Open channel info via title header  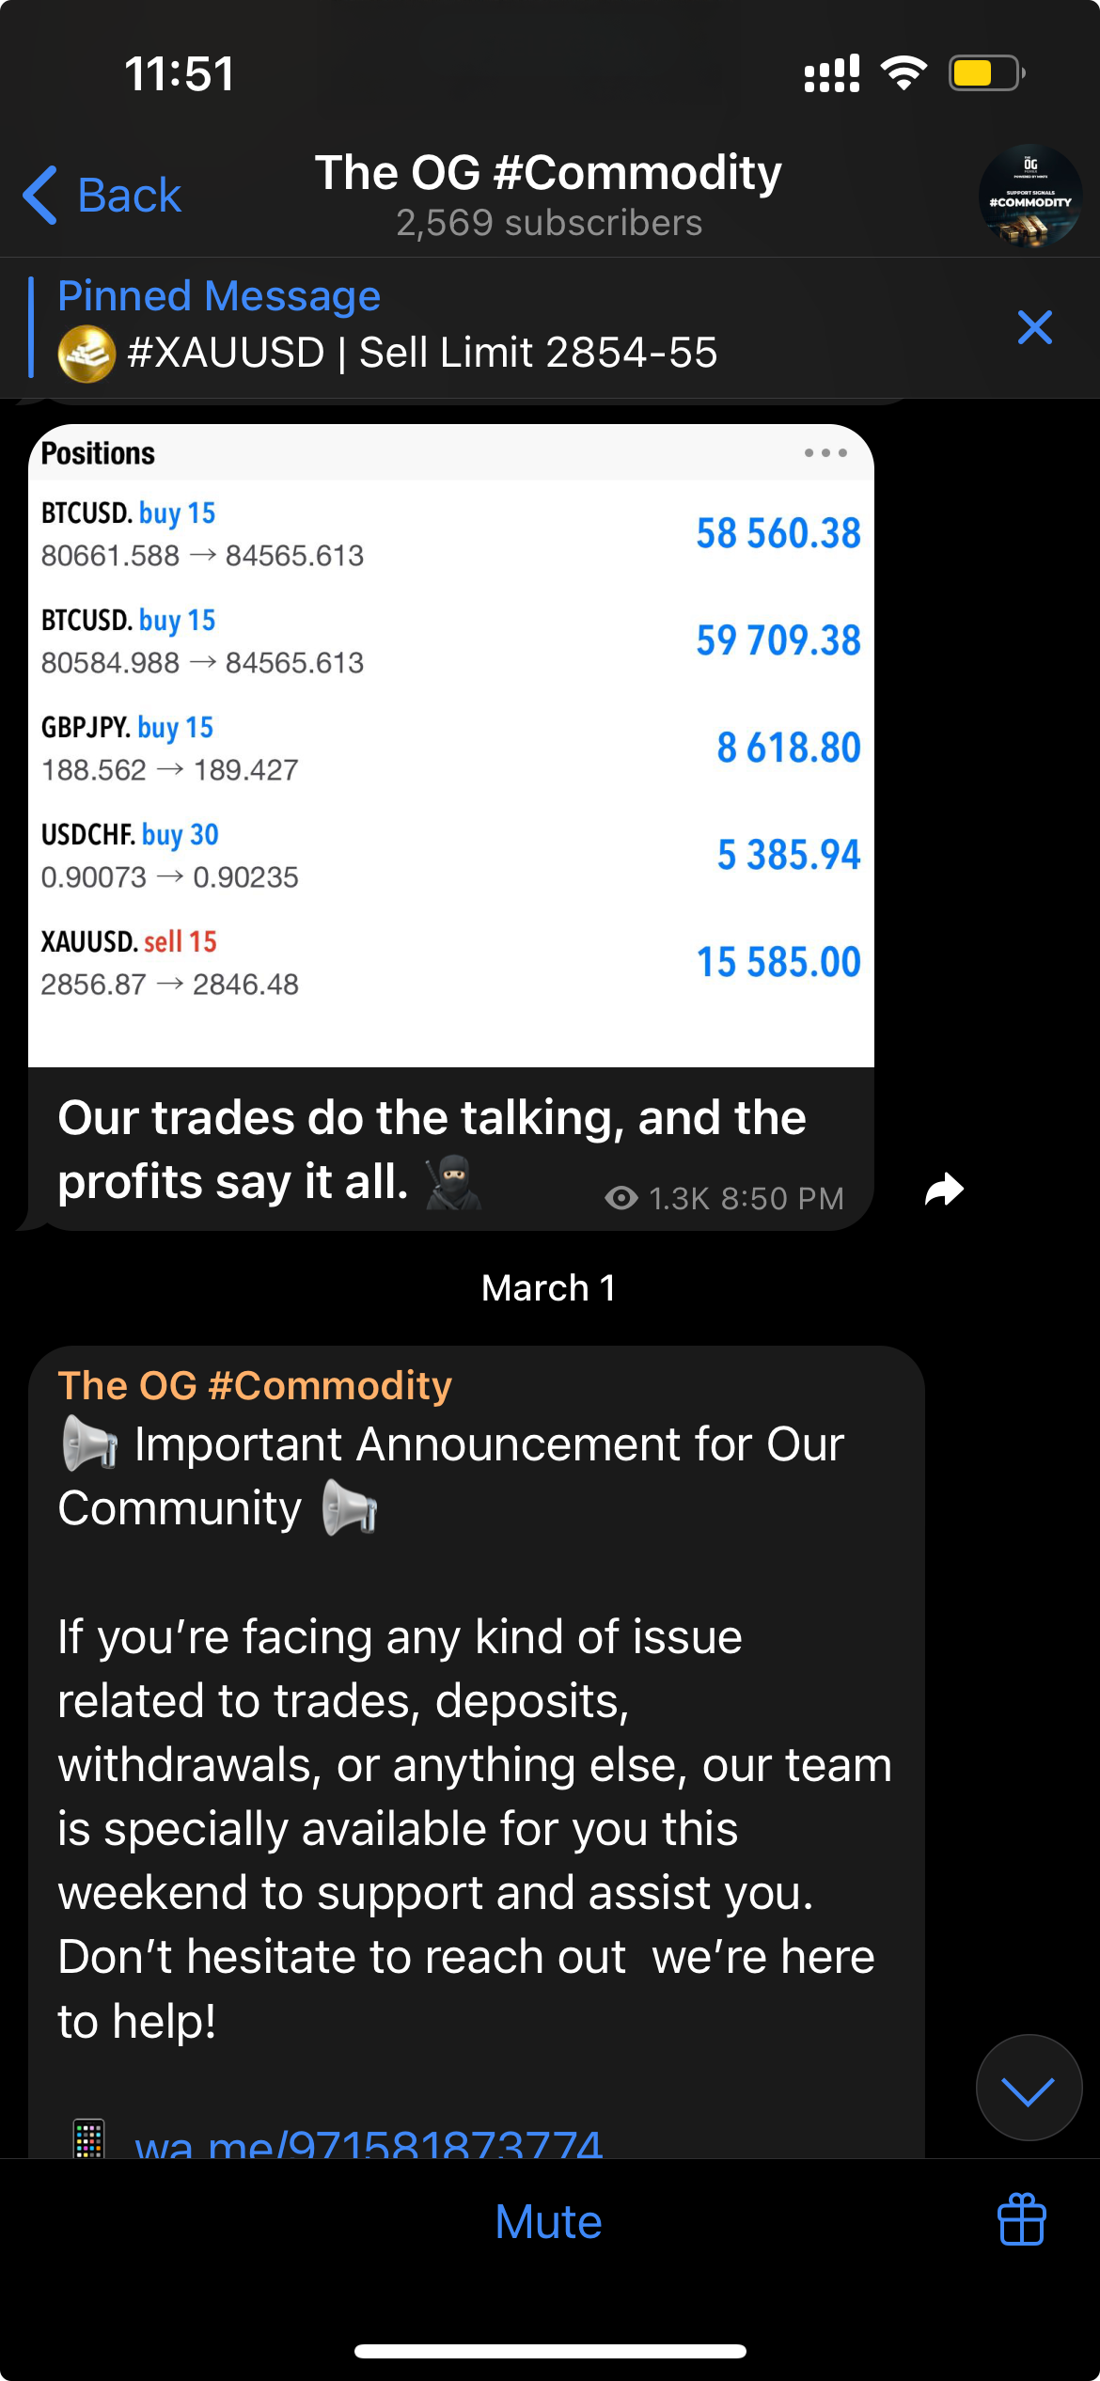(548, 173)
